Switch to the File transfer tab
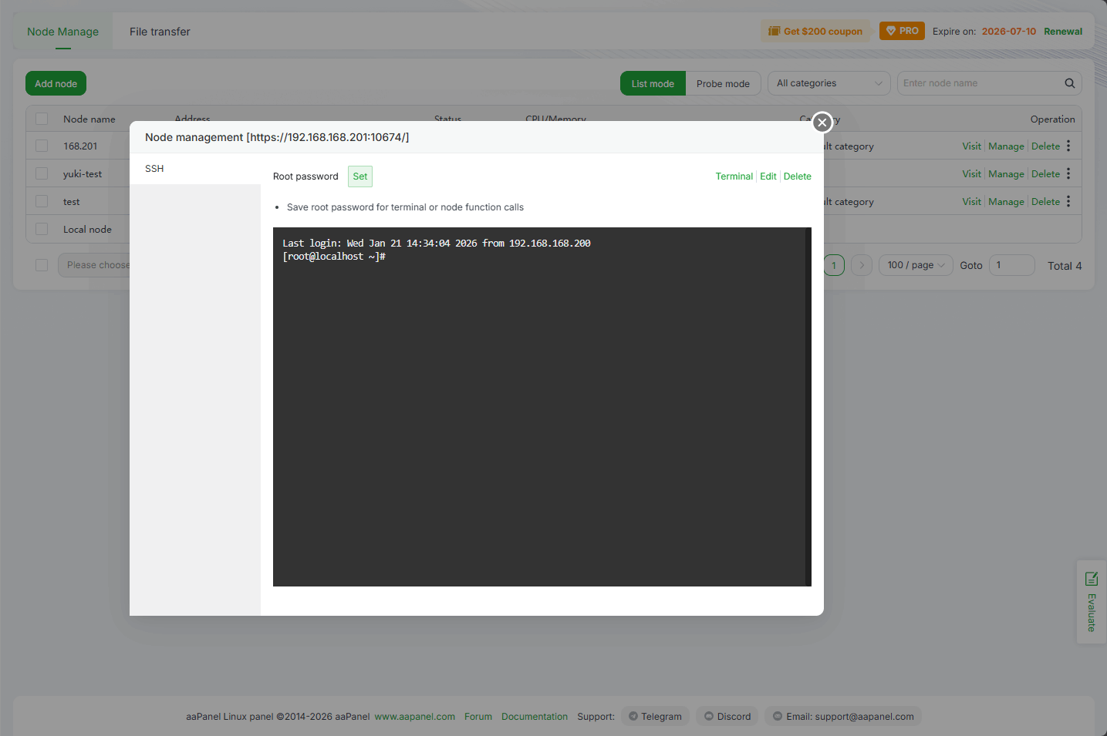Image resolution: width=1107 pixels, height=736 pixels. click(160, 32)
